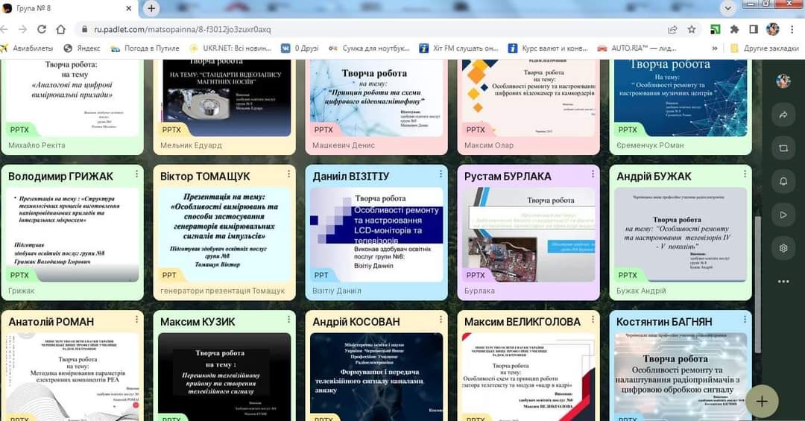Image resolution: width=805 pixels, height=421 pixels.
Task: Open options menu on Максим КУЗИК post
Action: click(x=288, y=320)
